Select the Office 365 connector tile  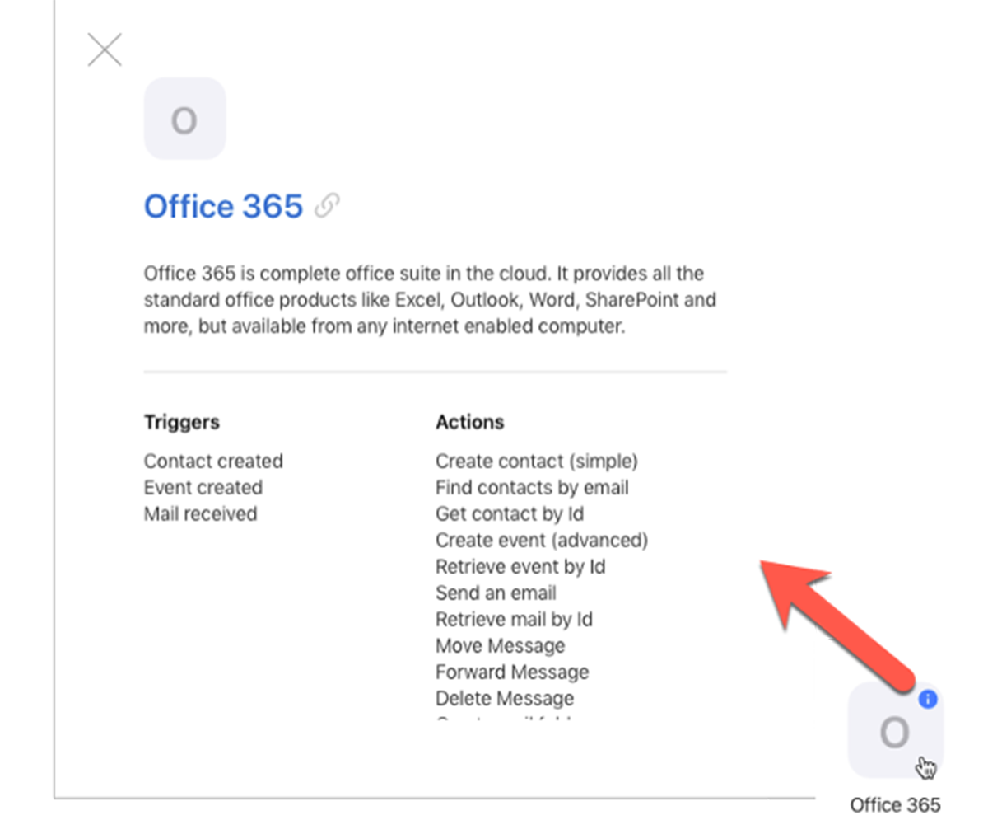tap(895, 731)
